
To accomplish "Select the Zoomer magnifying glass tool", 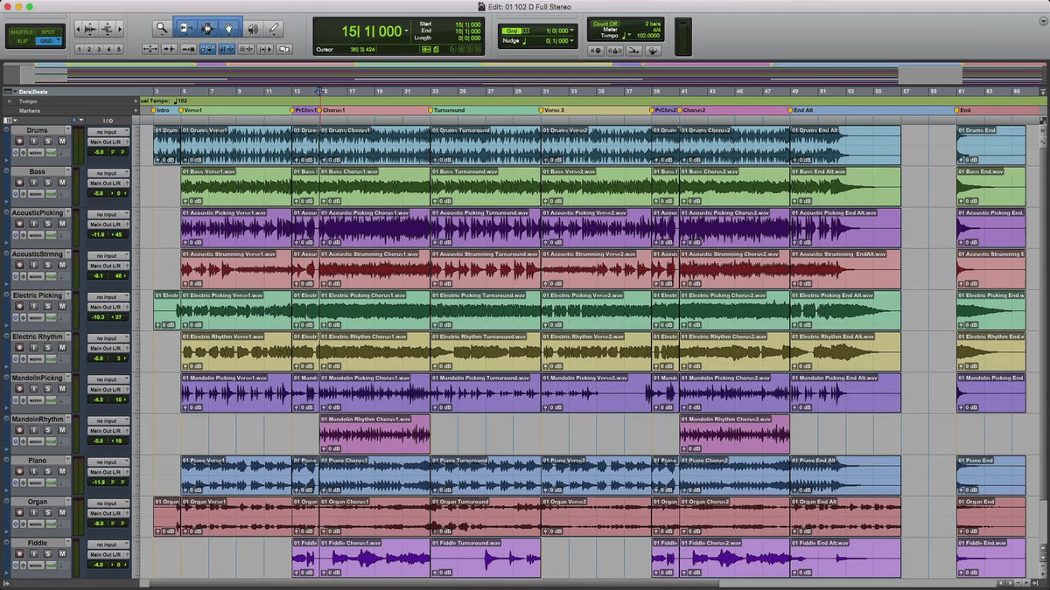I will tap(162, 28).
